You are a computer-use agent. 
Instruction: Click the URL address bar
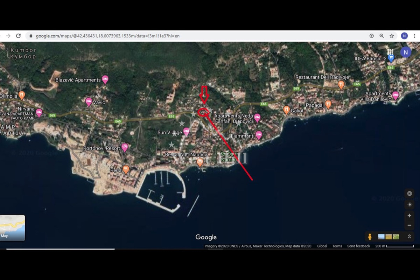pyautogui.click(x=196, y=36)
